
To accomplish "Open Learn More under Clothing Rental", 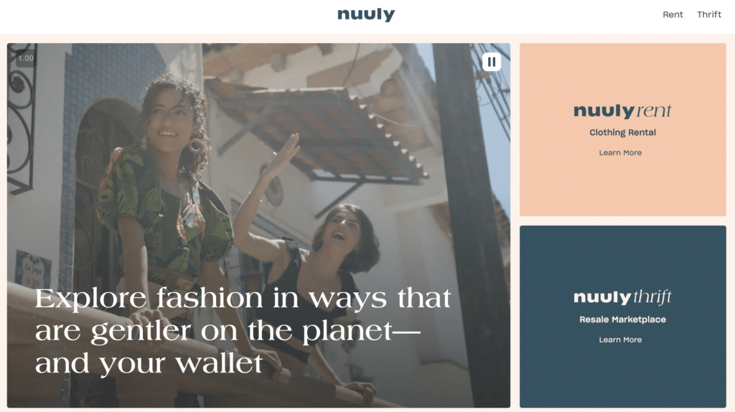I will (620, 153).
